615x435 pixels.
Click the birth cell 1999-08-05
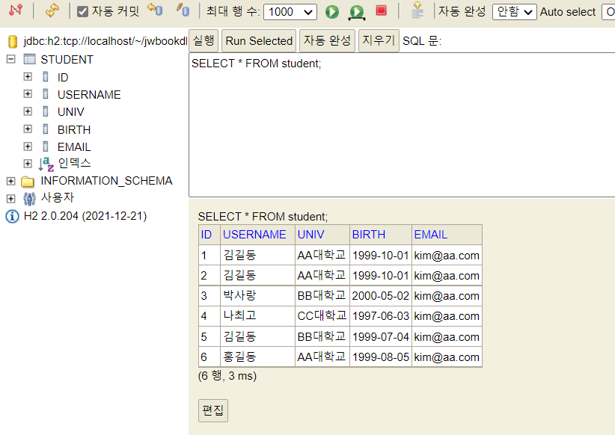[x=381, y=357]
